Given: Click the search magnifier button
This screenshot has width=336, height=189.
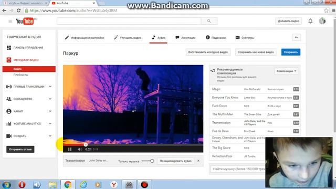Looking at the screenshot, I should tap(209, 21).
